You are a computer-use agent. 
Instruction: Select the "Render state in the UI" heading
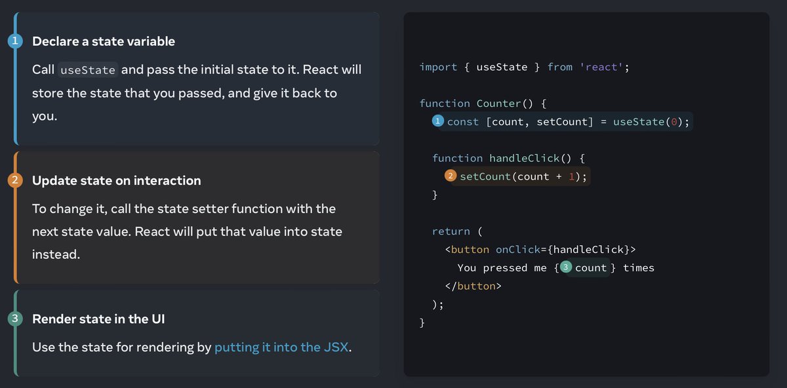click(x=98, y=319)
